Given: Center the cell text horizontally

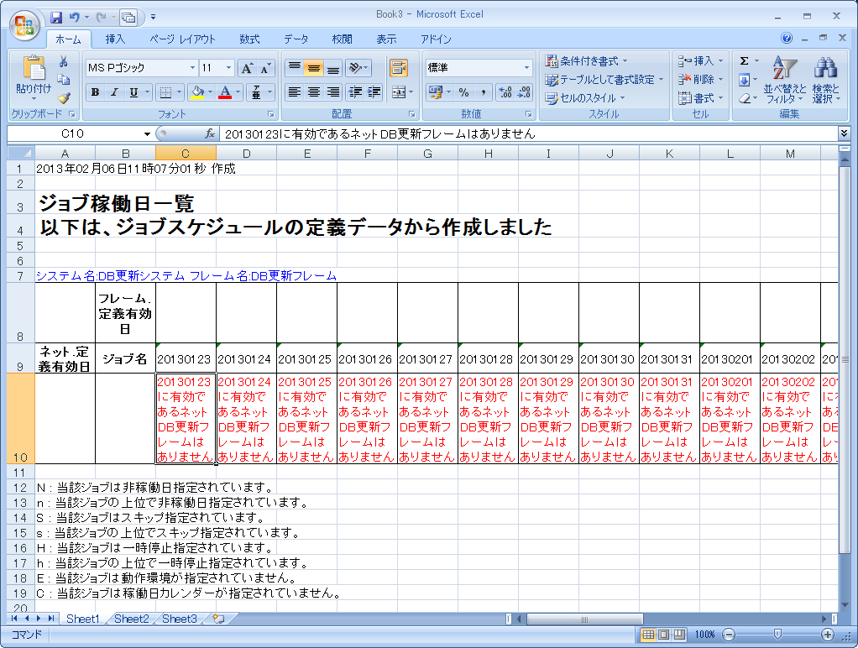Looking at the screenshot, I should pos(313,92).
